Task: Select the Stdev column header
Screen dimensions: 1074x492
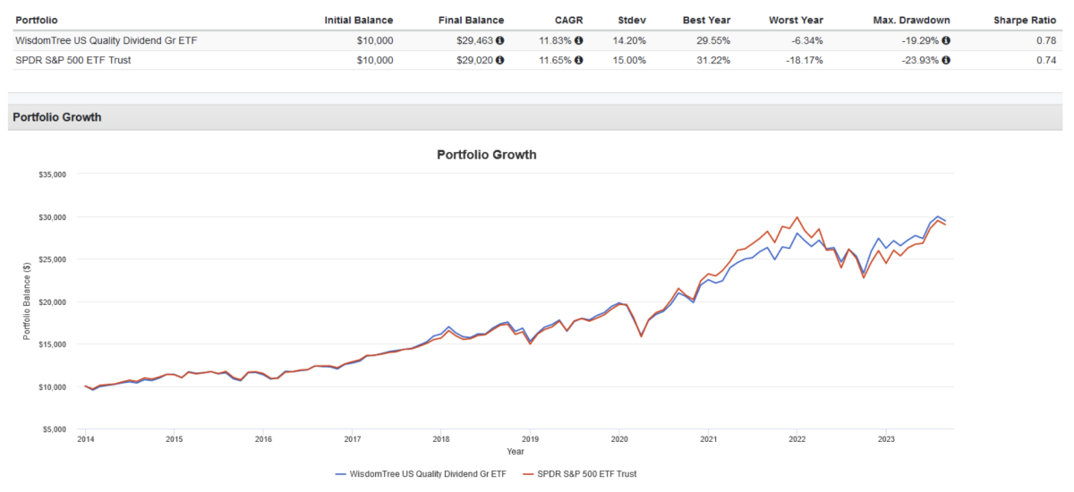Action: coord(630,20)
